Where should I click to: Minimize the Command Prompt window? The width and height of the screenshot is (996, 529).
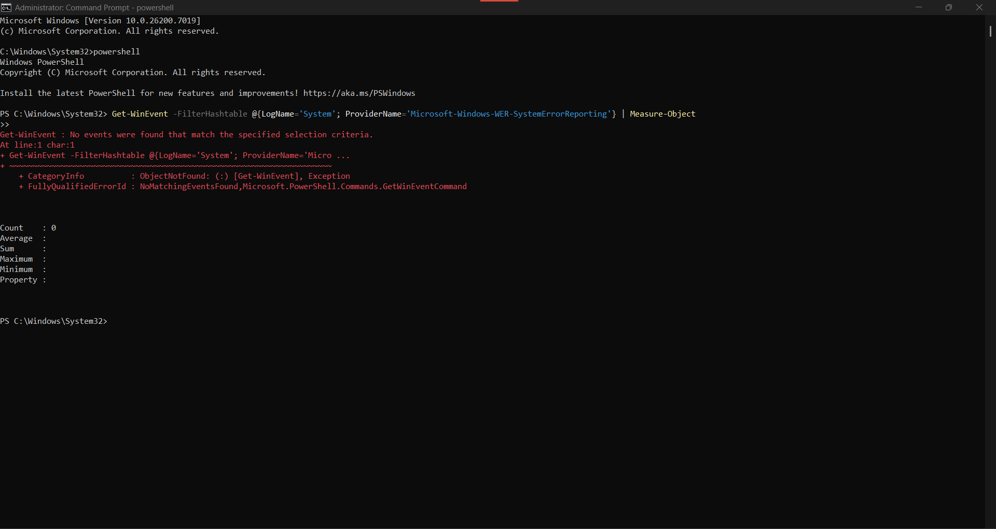click(919, 7)
